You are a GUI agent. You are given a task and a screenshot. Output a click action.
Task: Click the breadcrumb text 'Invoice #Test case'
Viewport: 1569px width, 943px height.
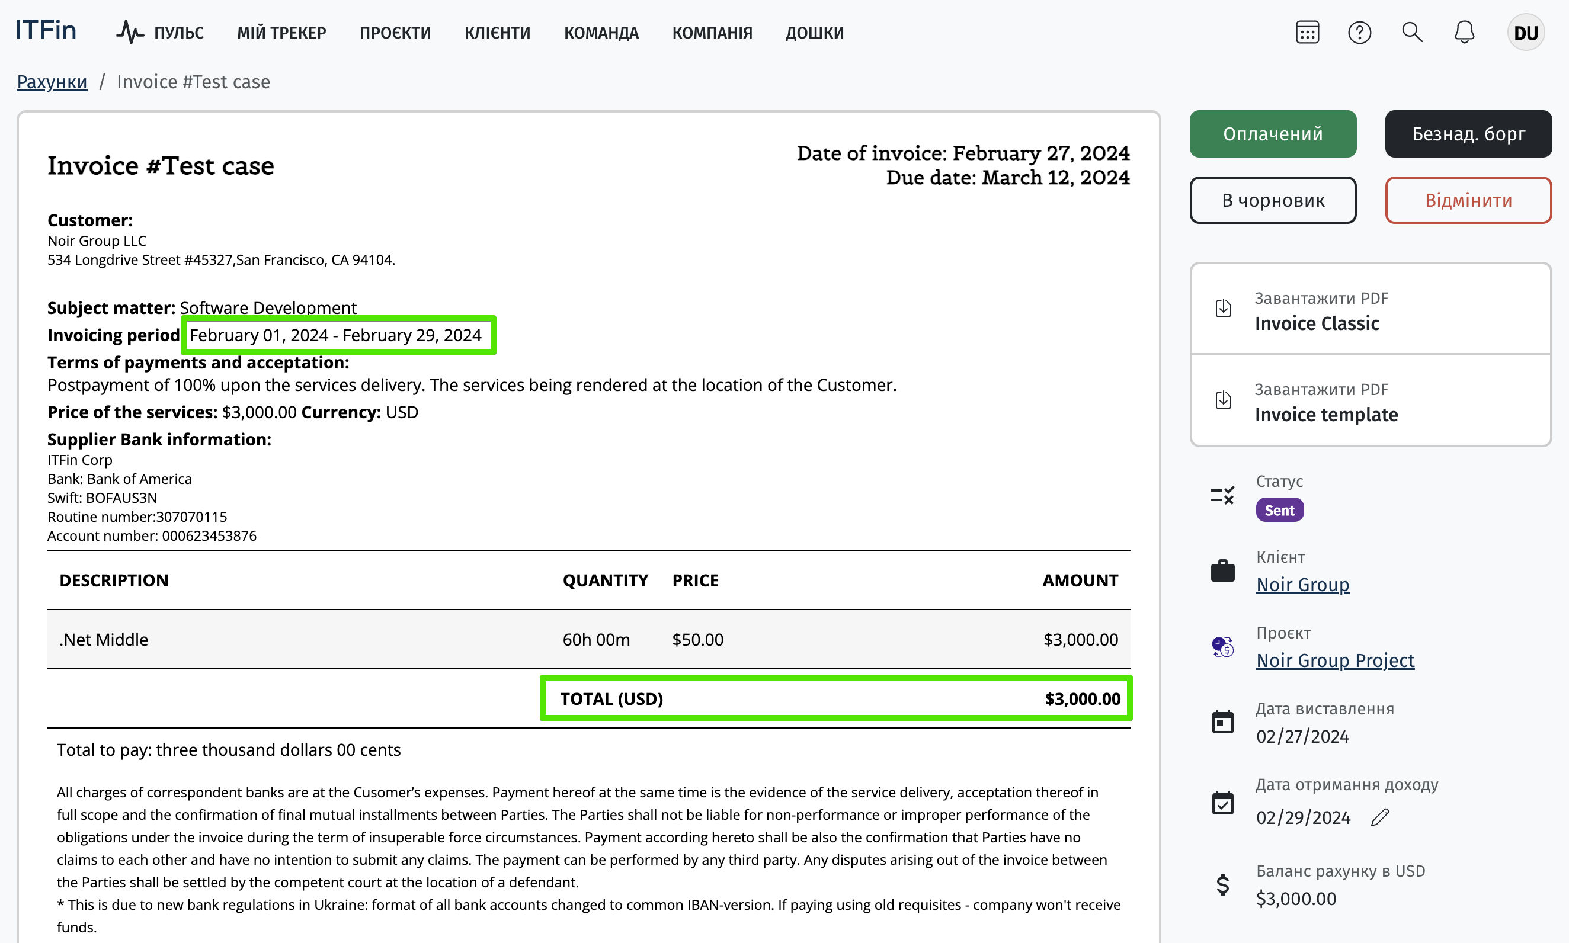tap(193, 82)
